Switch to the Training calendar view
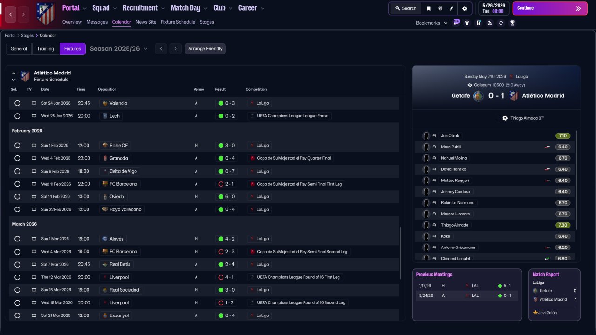596x335 pixels. pos(46,49)
